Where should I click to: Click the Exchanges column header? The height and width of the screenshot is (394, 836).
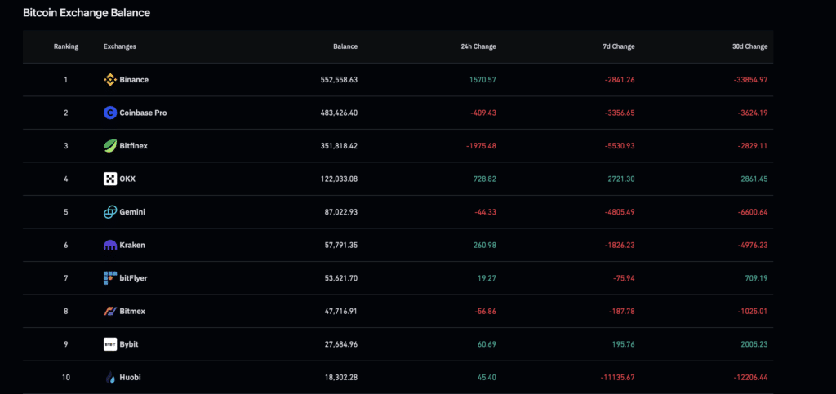pyautogui.click(x=120, y=46)
